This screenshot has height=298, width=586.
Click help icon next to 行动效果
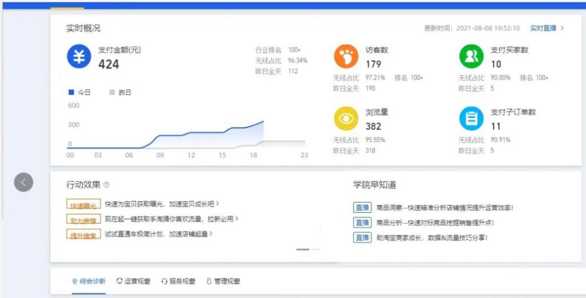tap(106, 185)
